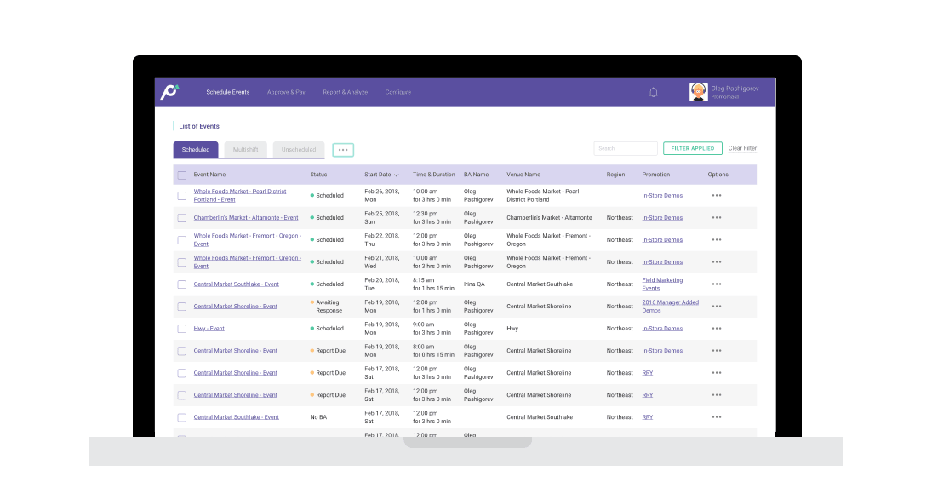Screen dimensions: 932x494
Task: Click the Time & Duration column header
Action: coord(434,175)
